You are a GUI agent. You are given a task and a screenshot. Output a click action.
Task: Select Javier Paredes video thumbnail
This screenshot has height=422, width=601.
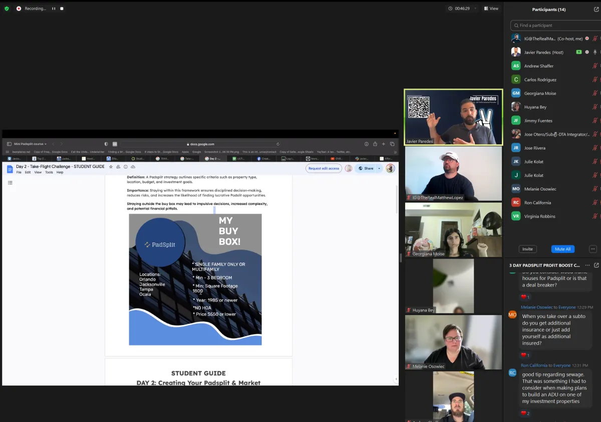coord(453,117)
